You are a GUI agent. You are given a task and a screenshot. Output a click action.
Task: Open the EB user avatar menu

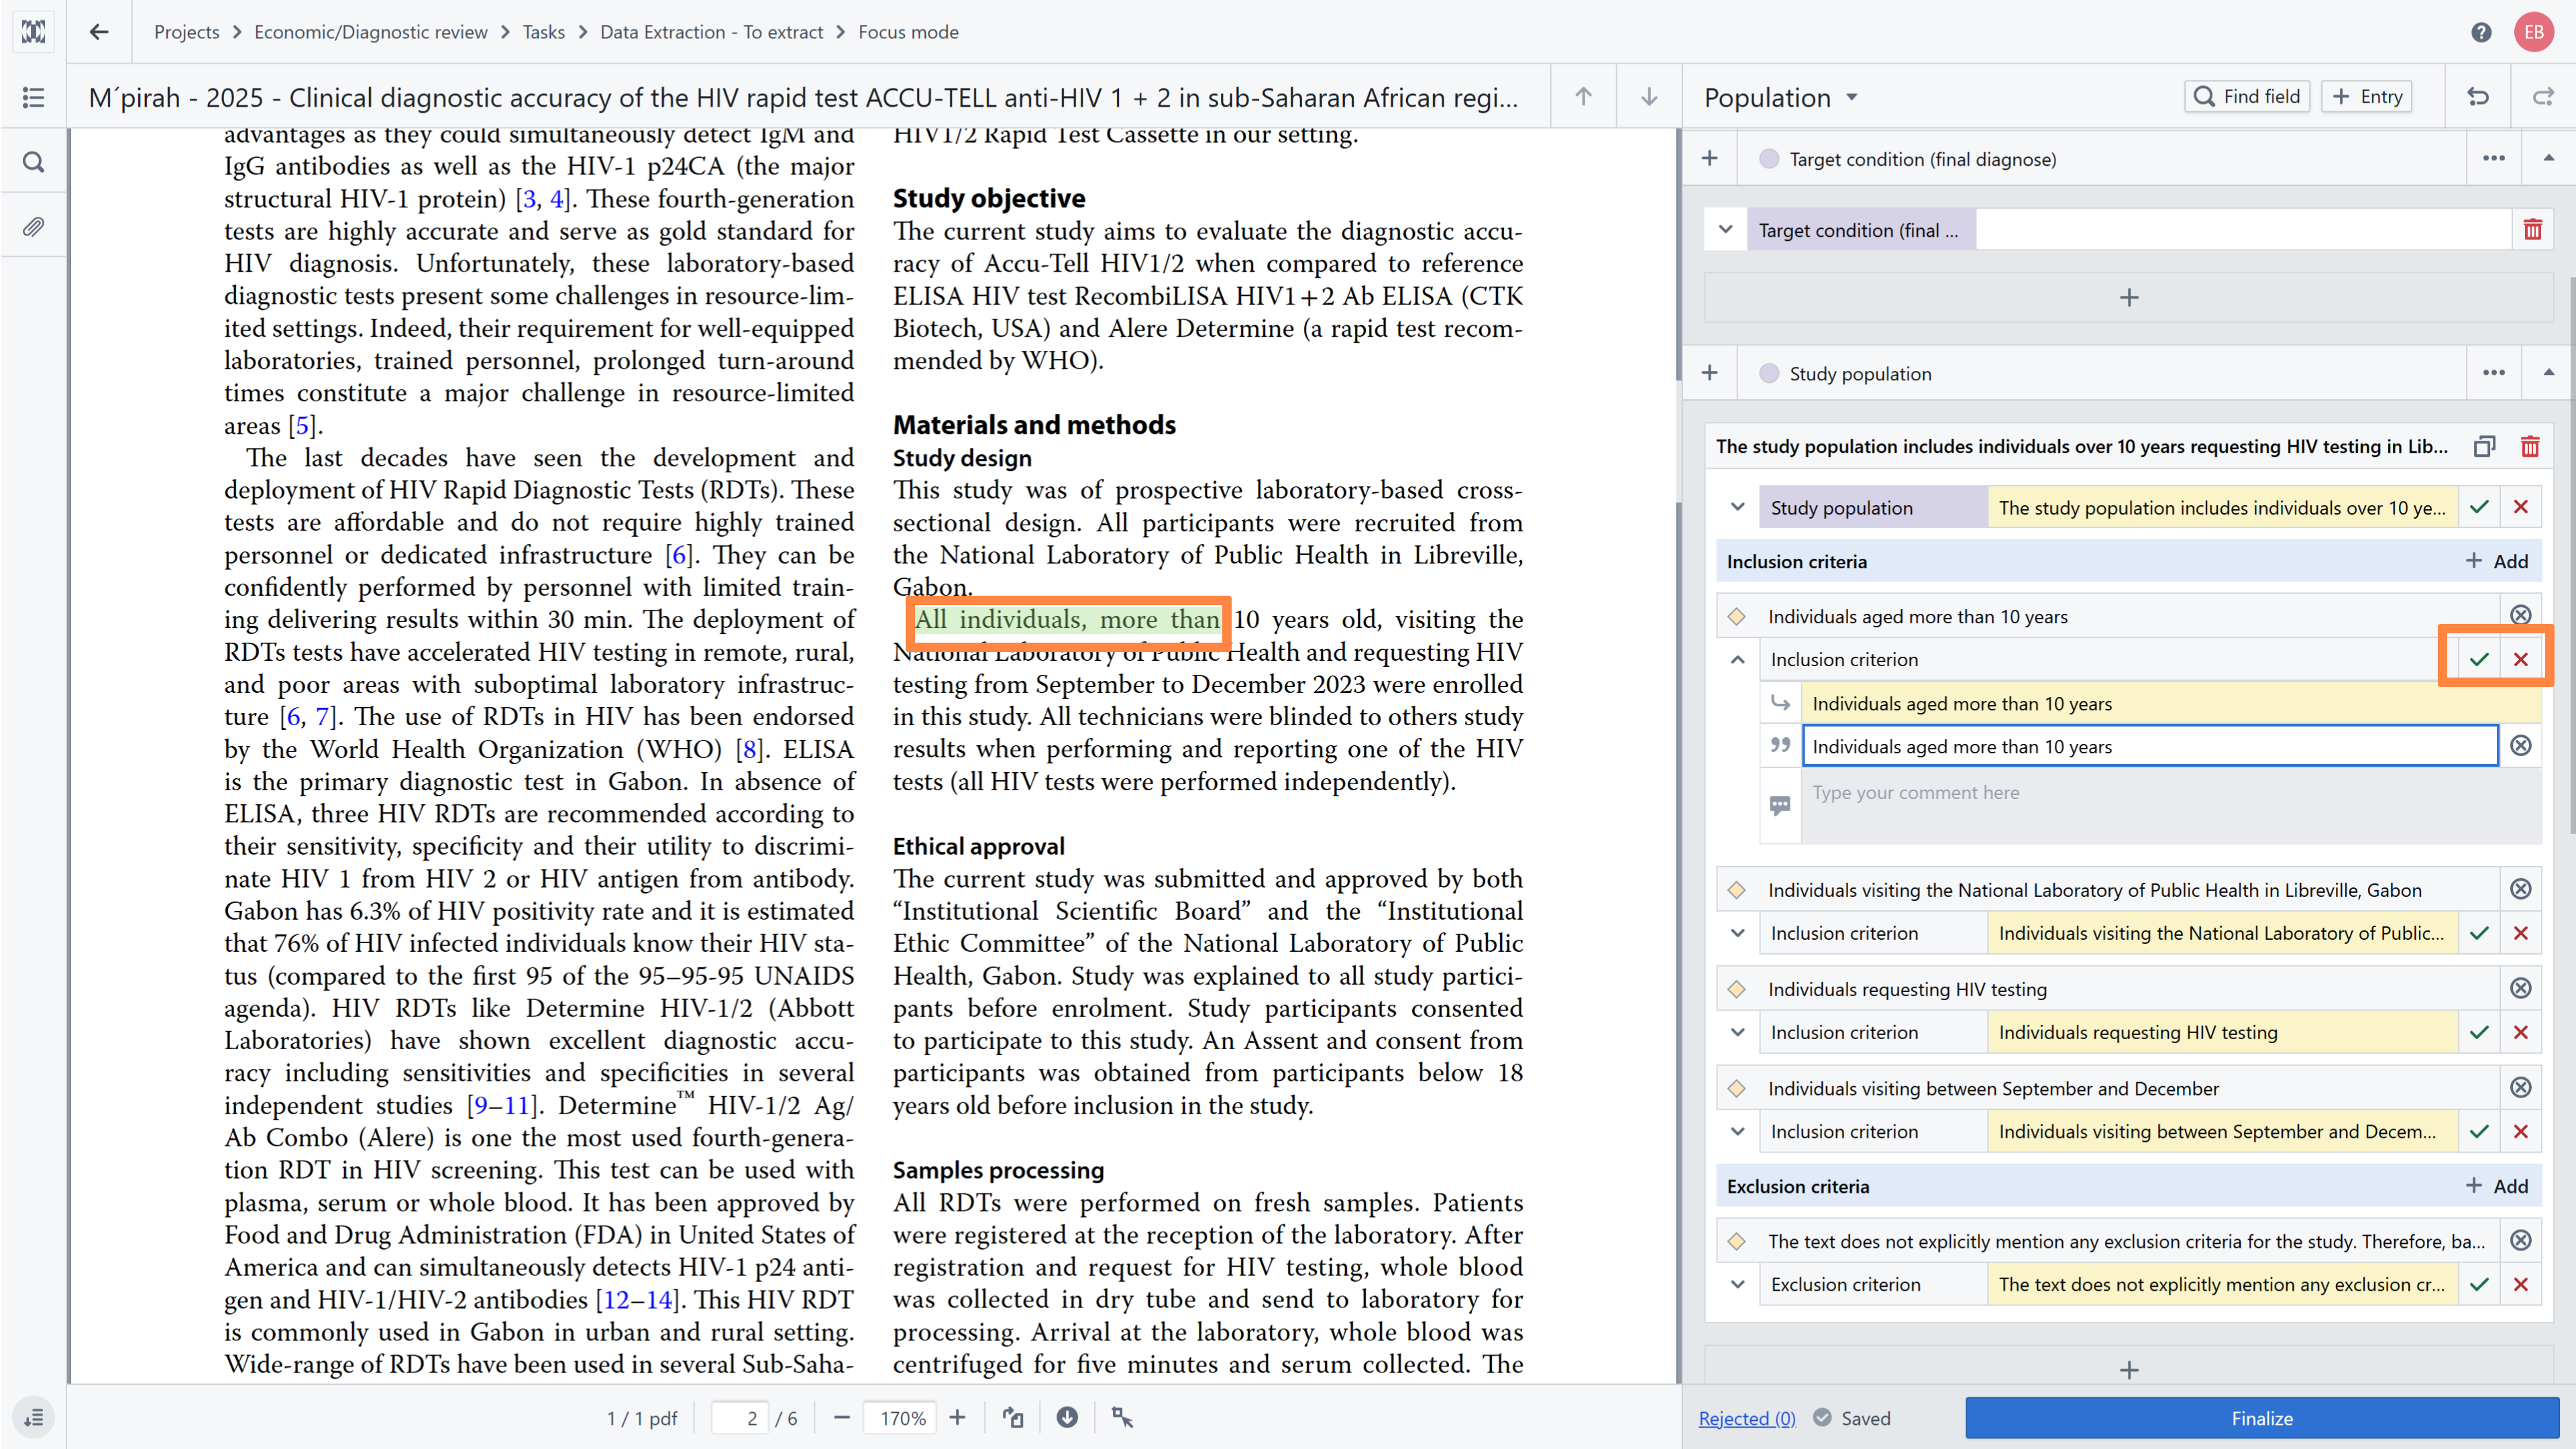coord(2534,32)
